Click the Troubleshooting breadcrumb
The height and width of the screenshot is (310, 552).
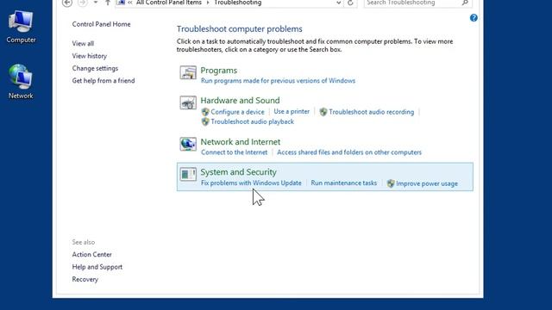point(238,3)
